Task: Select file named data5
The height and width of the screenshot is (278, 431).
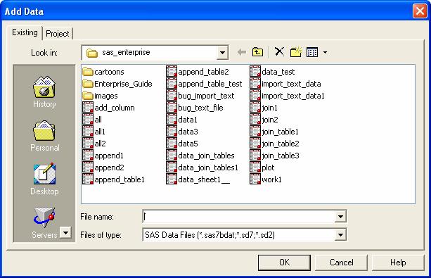Action: pos(182,144)
